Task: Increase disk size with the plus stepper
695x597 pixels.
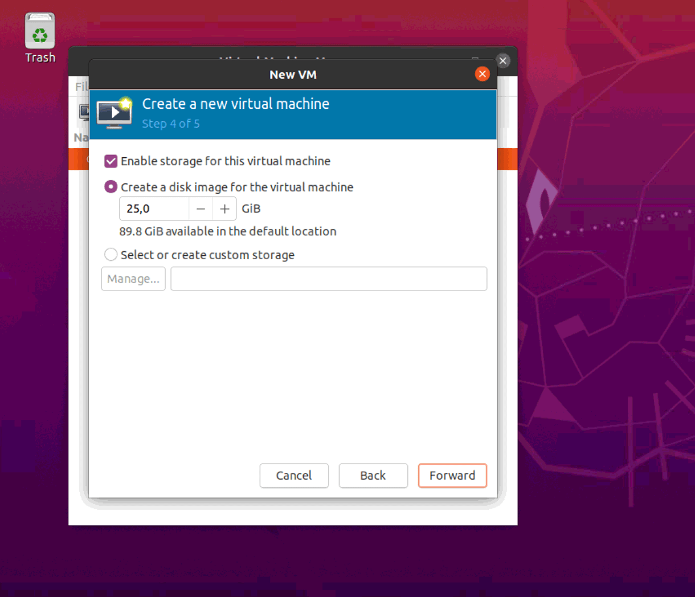Action: pos(224,208)
